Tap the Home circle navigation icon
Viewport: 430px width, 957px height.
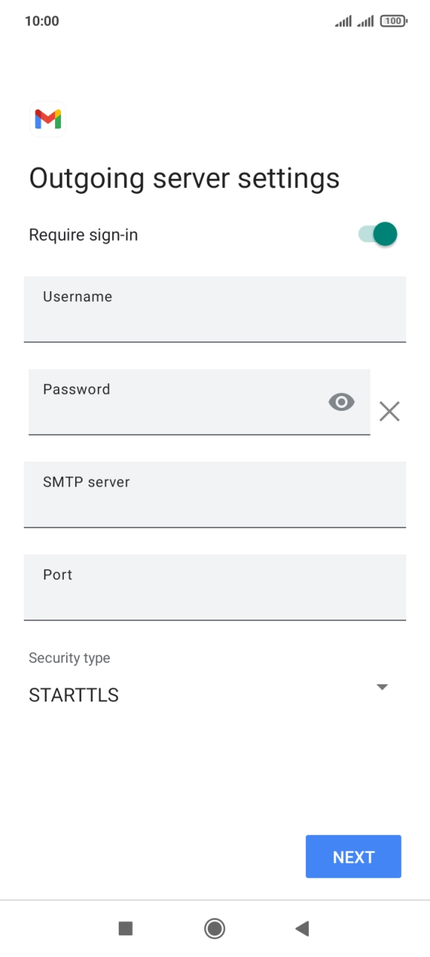coord(215,929)
